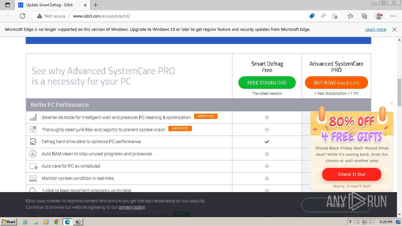
Task: Open the Windows Start menu
Action: point(8,222)
